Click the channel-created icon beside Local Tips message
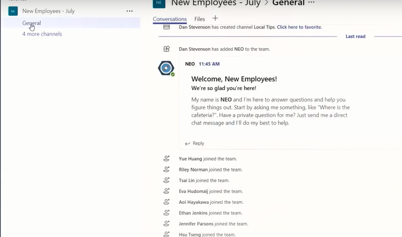402x237 pixels. pyautogui.click(x=167, y=27)
